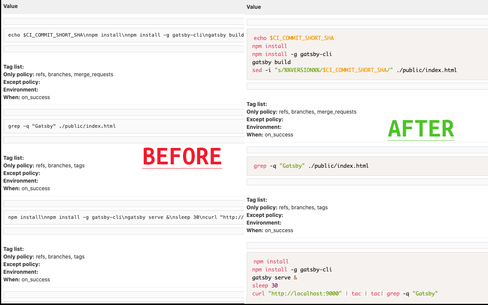
Task: Click the "sleep 30" line
Action: pyautogui.click(x=265, y=286)
